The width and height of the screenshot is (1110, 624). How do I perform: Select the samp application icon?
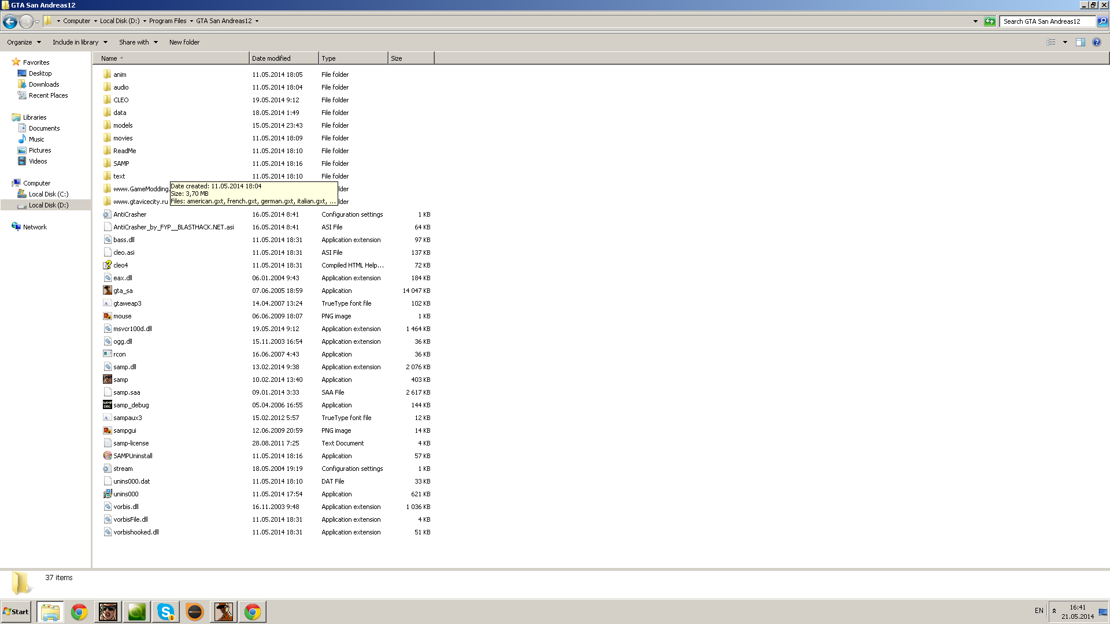point(107,379)
